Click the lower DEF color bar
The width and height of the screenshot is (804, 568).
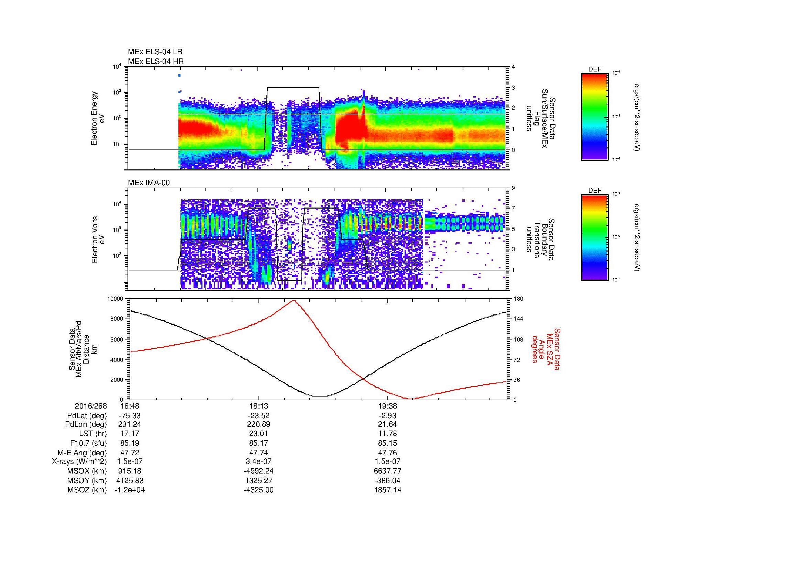594,238
